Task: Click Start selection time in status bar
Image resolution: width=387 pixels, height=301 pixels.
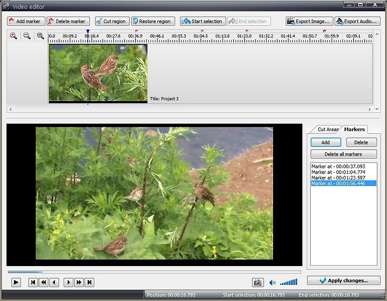Action: click(x=254, y=295)
